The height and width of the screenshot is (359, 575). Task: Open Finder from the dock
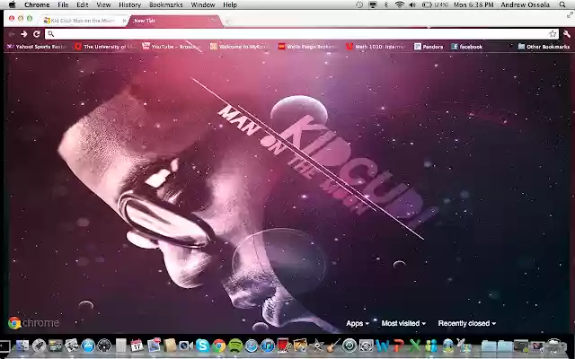coord(22,346)
